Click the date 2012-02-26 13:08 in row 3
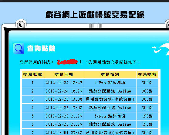 pyautogui.click(x=64, y=99)
